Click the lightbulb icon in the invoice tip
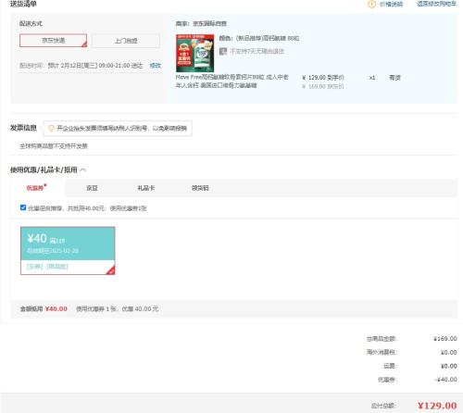 51,128
